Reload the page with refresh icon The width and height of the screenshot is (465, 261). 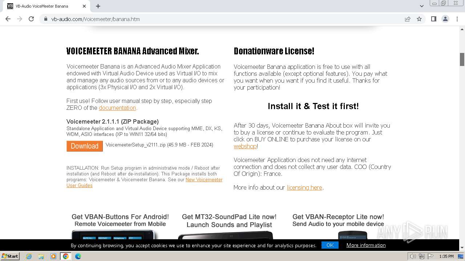(31, 19)
